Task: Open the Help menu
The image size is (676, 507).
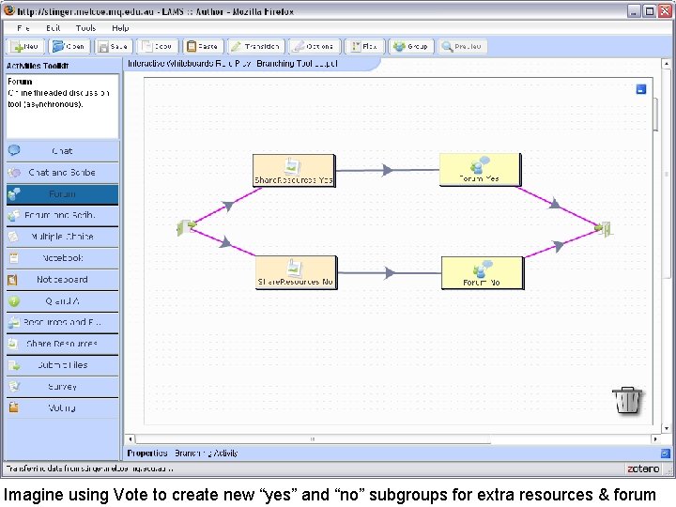Action: click(120, 28)
